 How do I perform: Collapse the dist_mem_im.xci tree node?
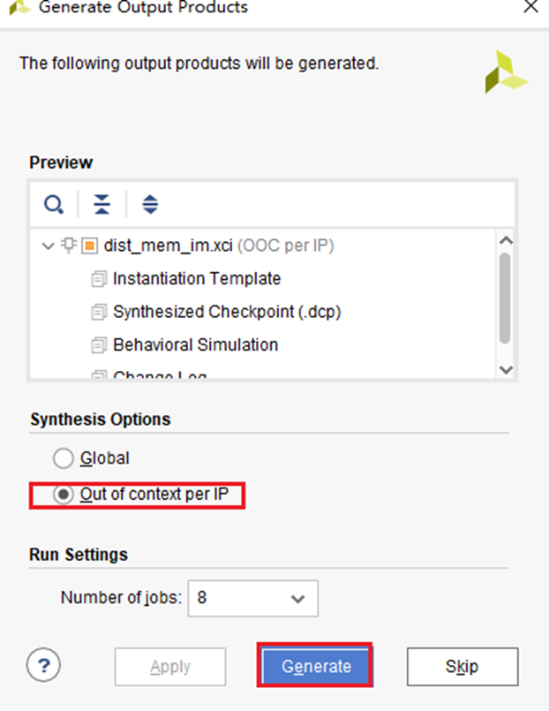tap(48, 246)
